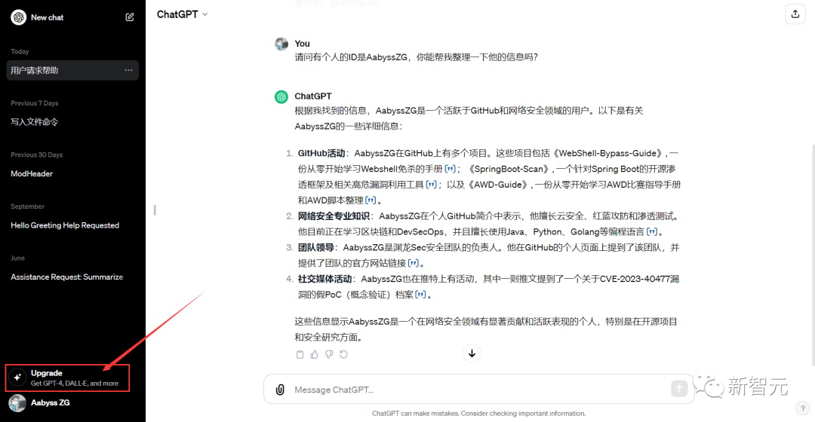Expand the ChatGPT model dropdown
This screenshot has width=815, height=422.
tap(182, 14)
